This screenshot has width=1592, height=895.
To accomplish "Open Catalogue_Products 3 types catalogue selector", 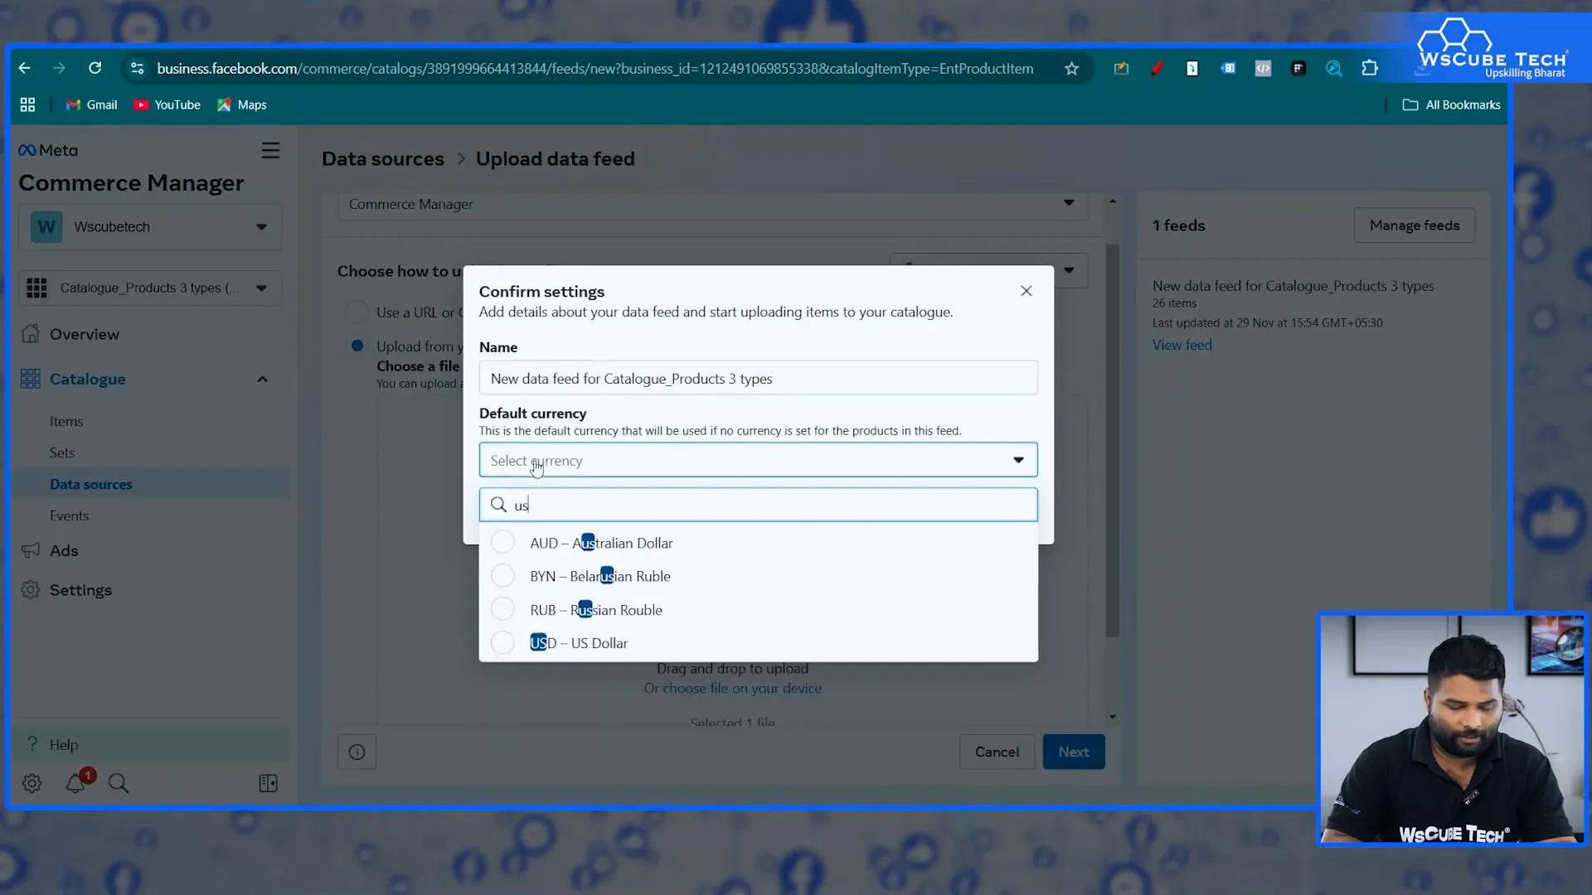I will coord(150,288).
